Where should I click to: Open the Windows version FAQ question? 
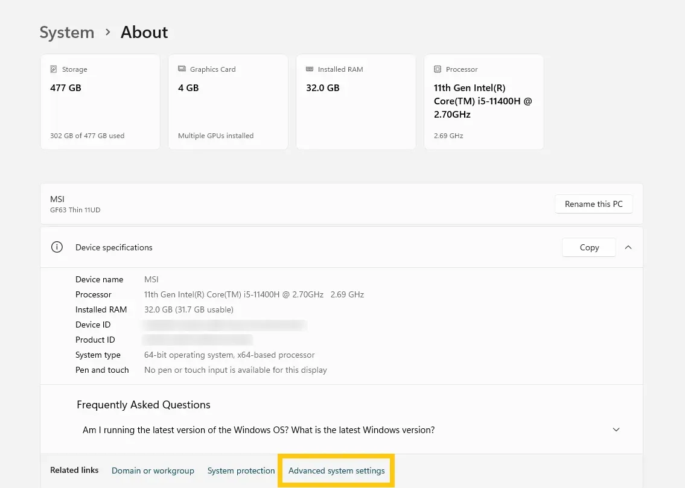259,430
